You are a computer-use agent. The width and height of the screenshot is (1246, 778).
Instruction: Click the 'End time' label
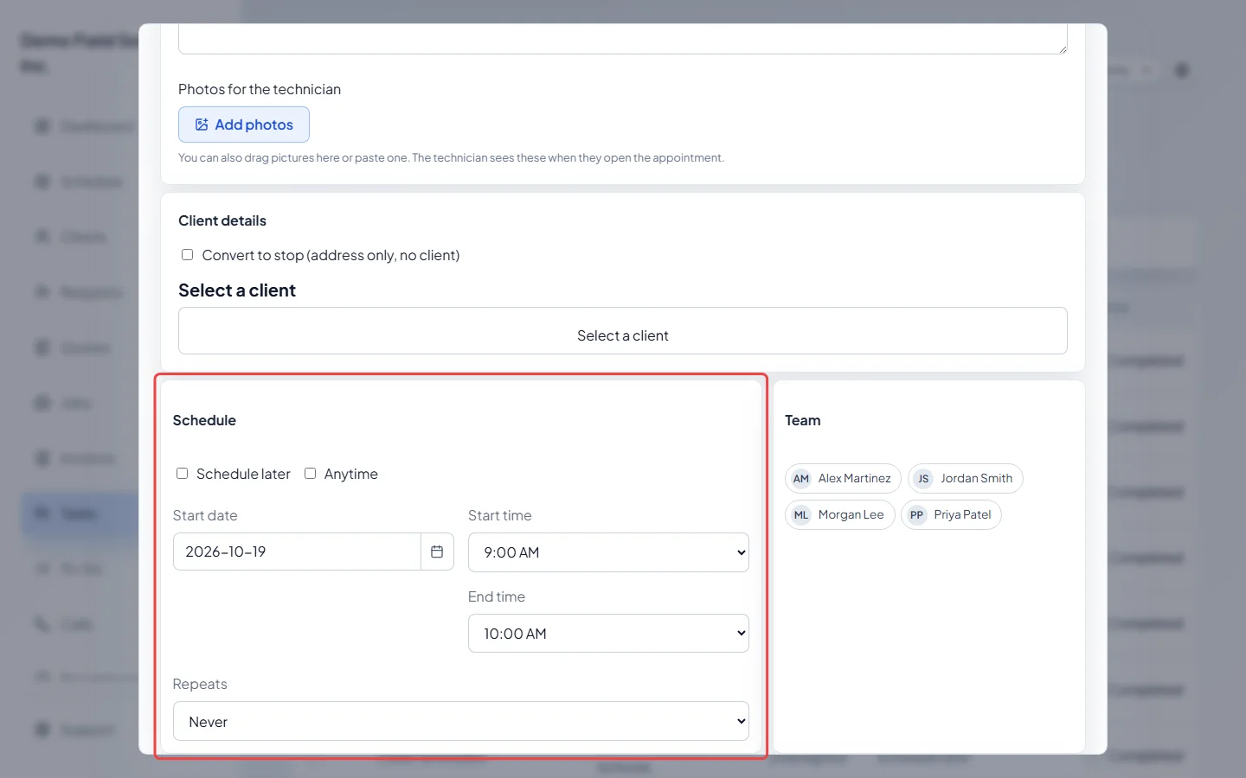tap(497, 596)
